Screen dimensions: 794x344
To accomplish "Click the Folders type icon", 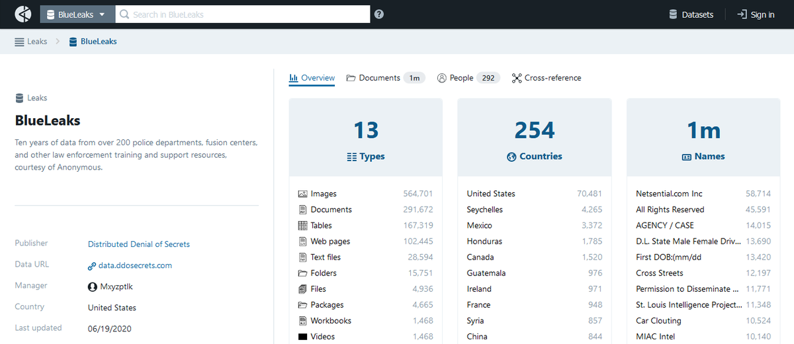I will point(302,273).
